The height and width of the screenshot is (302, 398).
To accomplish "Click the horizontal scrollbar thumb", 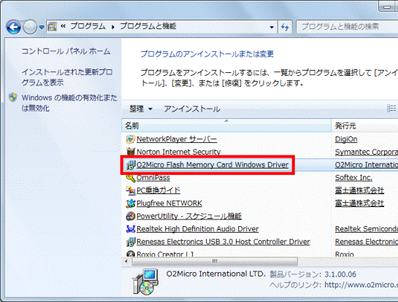I will [x=215, y=261].
